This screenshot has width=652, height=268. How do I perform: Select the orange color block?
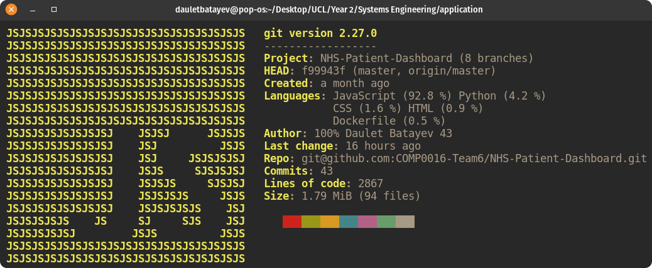pyautogui.click(x=330, y=222)
